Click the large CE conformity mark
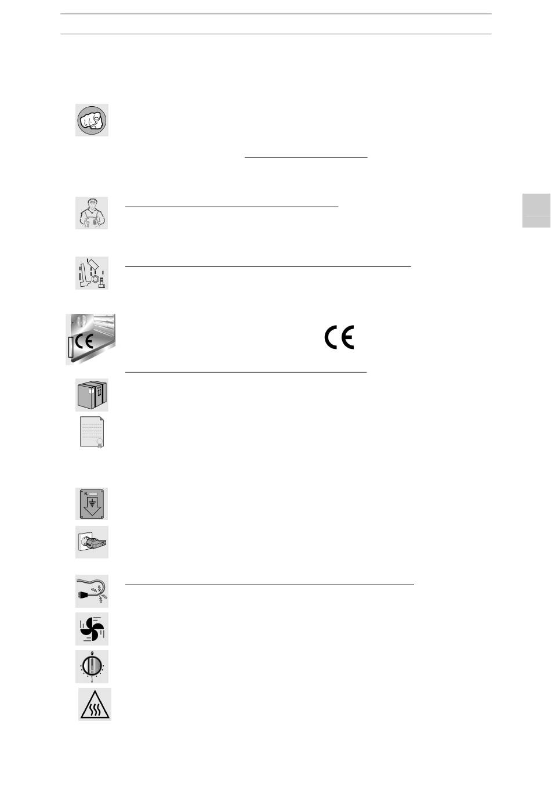 tap(339, 337)
